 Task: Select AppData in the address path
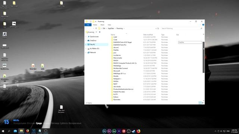click(x=111, y=28)
